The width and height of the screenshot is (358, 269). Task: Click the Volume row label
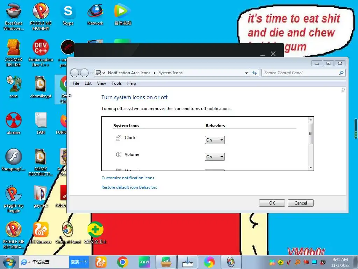[x=132, y=154]
